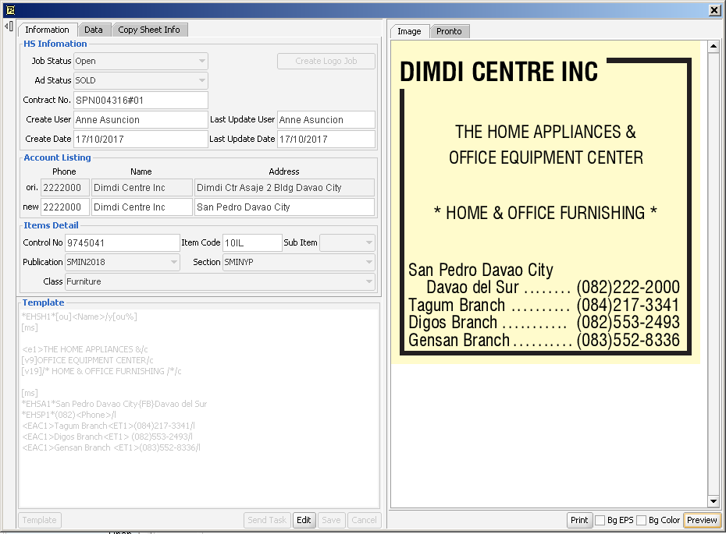
Task: Click the Print button
Action: click(x=579, y=520)
